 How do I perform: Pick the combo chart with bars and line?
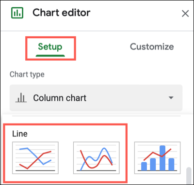pos(157,158)
